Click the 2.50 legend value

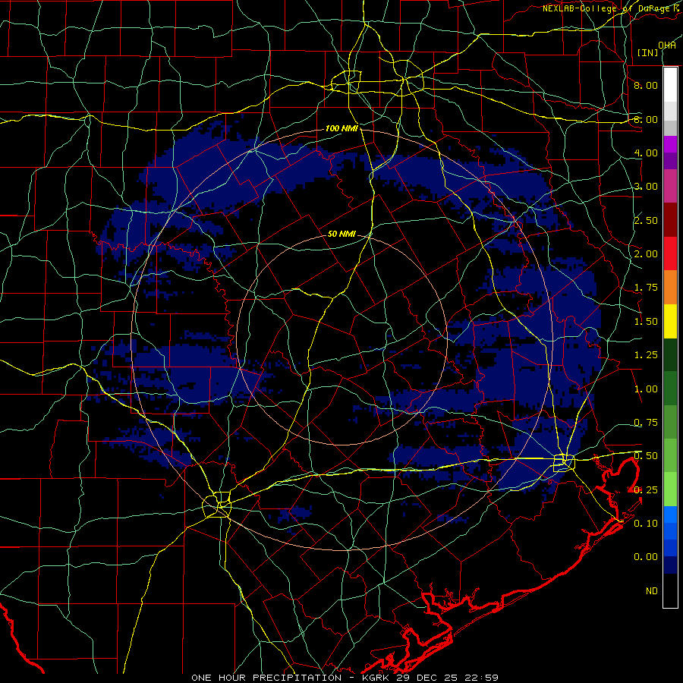click(x=646, y=220)
